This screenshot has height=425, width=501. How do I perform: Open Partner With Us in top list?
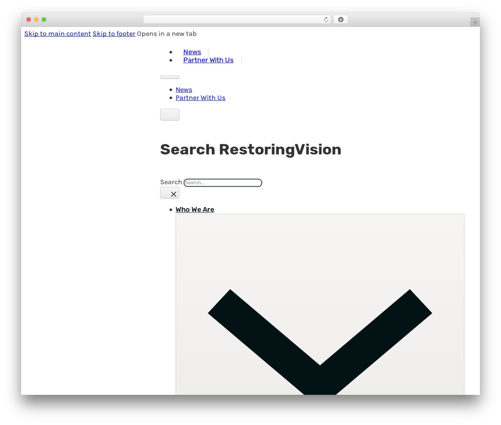tap(208, 60)
